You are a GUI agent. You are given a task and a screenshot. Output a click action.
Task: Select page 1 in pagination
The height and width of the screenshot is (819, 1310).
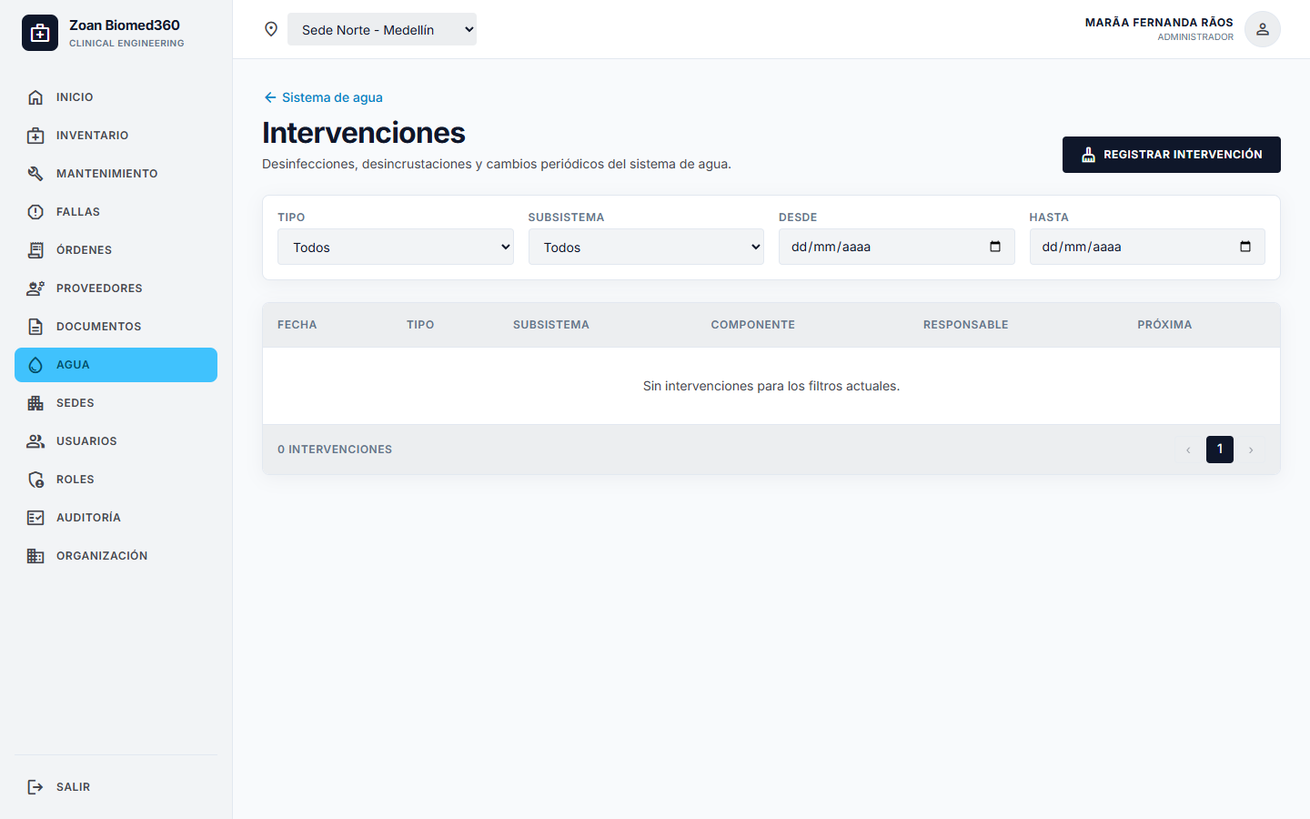(1220, 450)
